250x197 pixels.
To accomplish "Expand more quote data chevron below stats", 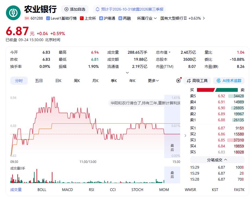I will (x=127, y=72).
